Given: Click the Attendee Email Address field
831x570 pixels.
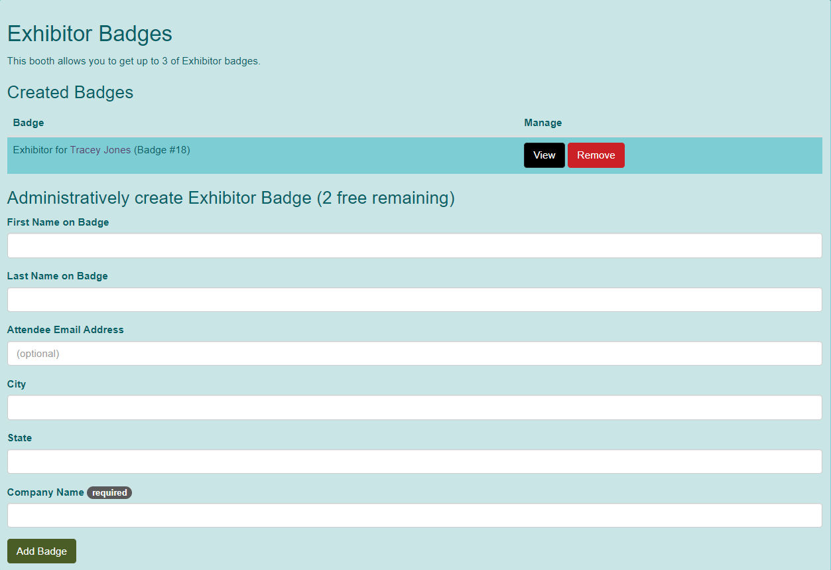Looking at the screenshot, I should click(415, 353).
